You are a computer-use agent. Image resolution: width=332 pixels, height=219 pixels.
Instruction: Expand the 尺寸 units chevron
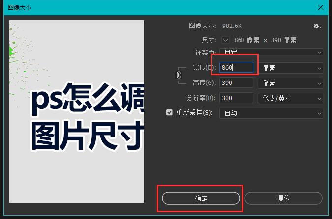coord(225,40)
